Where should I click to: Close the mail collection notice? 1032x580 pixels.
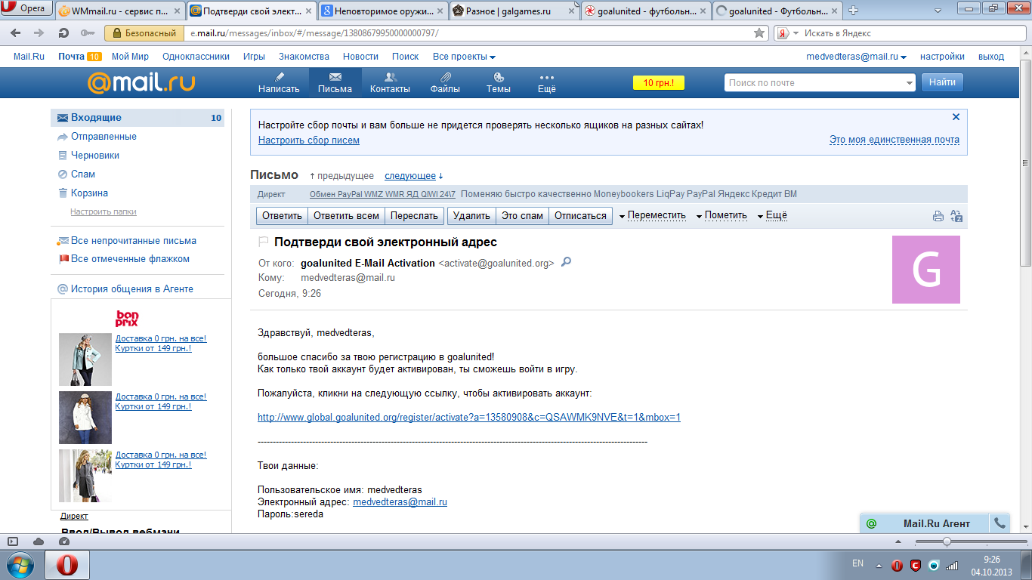[956, 117]
